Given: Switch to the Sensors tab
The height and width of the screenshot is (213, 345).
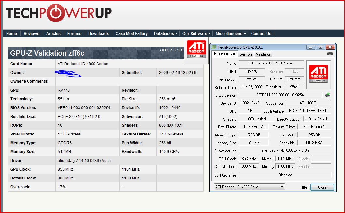Looking at the screenshot, I should (x=246, y=54).
